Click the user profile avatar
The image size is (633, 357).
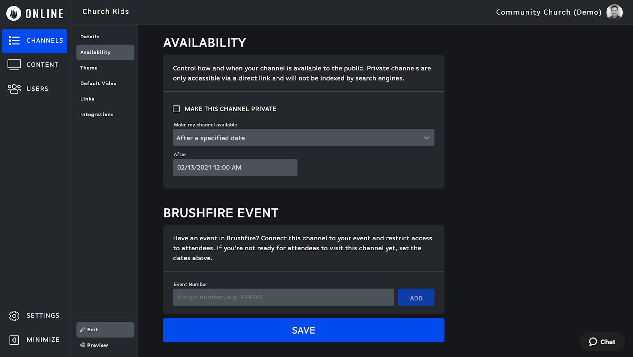tap(614, 12)
